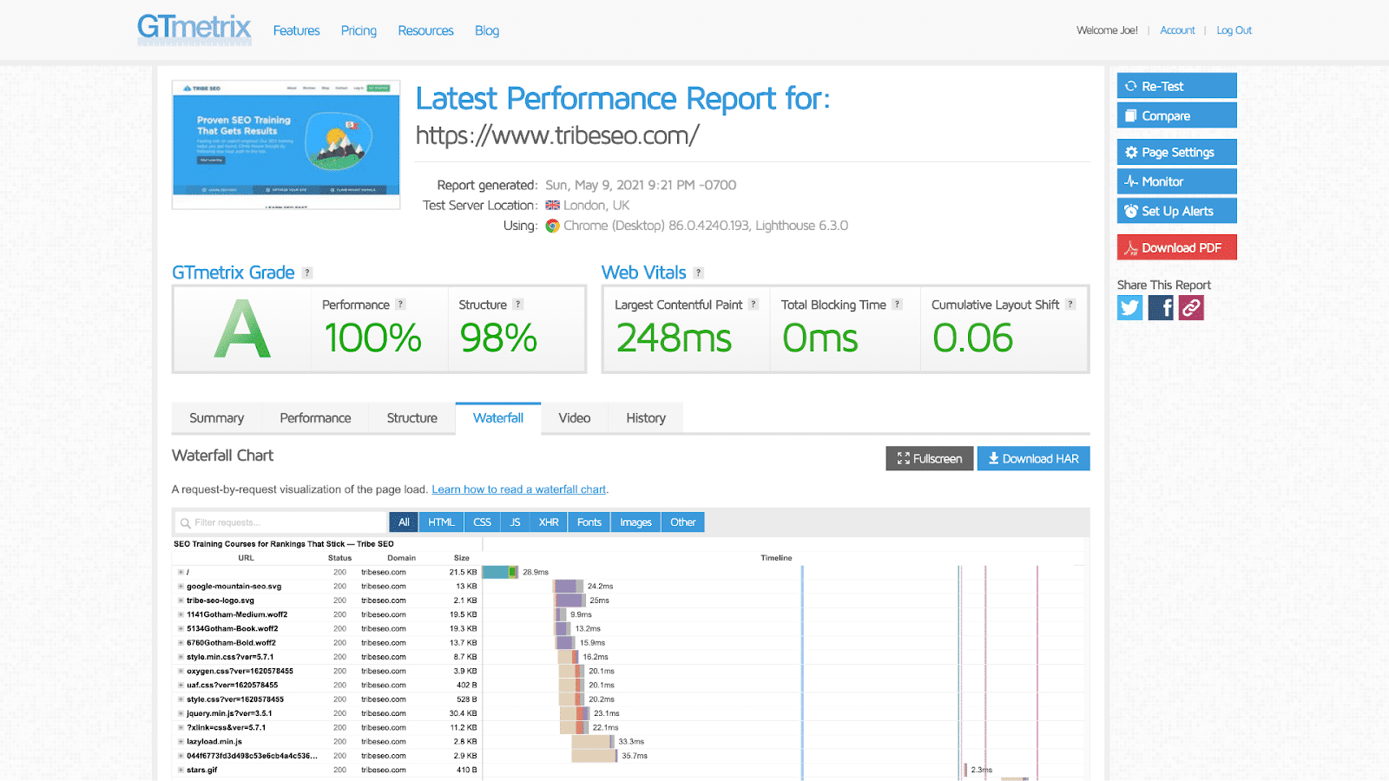
Task: Click help icon beside Largest Contentful Paint
Action: (754, 305)
